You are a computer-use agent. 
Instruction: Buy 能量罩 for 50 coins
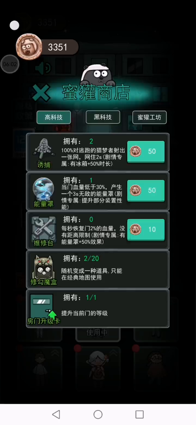coord(146,191)
